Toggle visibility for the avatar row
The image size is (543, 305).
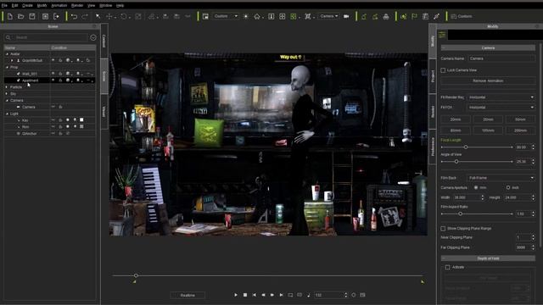tap(53, 60)
